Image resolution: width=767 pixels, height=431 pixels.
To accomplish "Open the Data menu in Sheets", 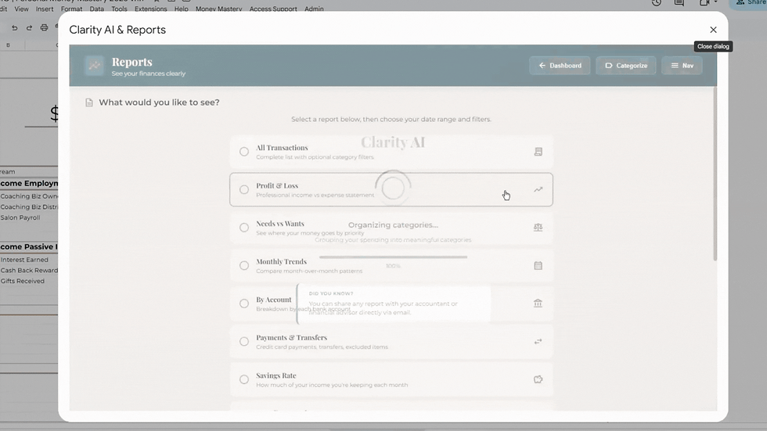I will click(97, 9).
